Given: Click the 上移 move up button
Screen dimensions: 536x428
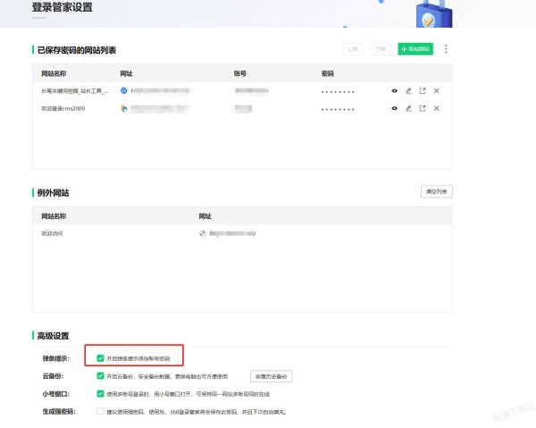Looking at the screenshot, I should 353,49.
